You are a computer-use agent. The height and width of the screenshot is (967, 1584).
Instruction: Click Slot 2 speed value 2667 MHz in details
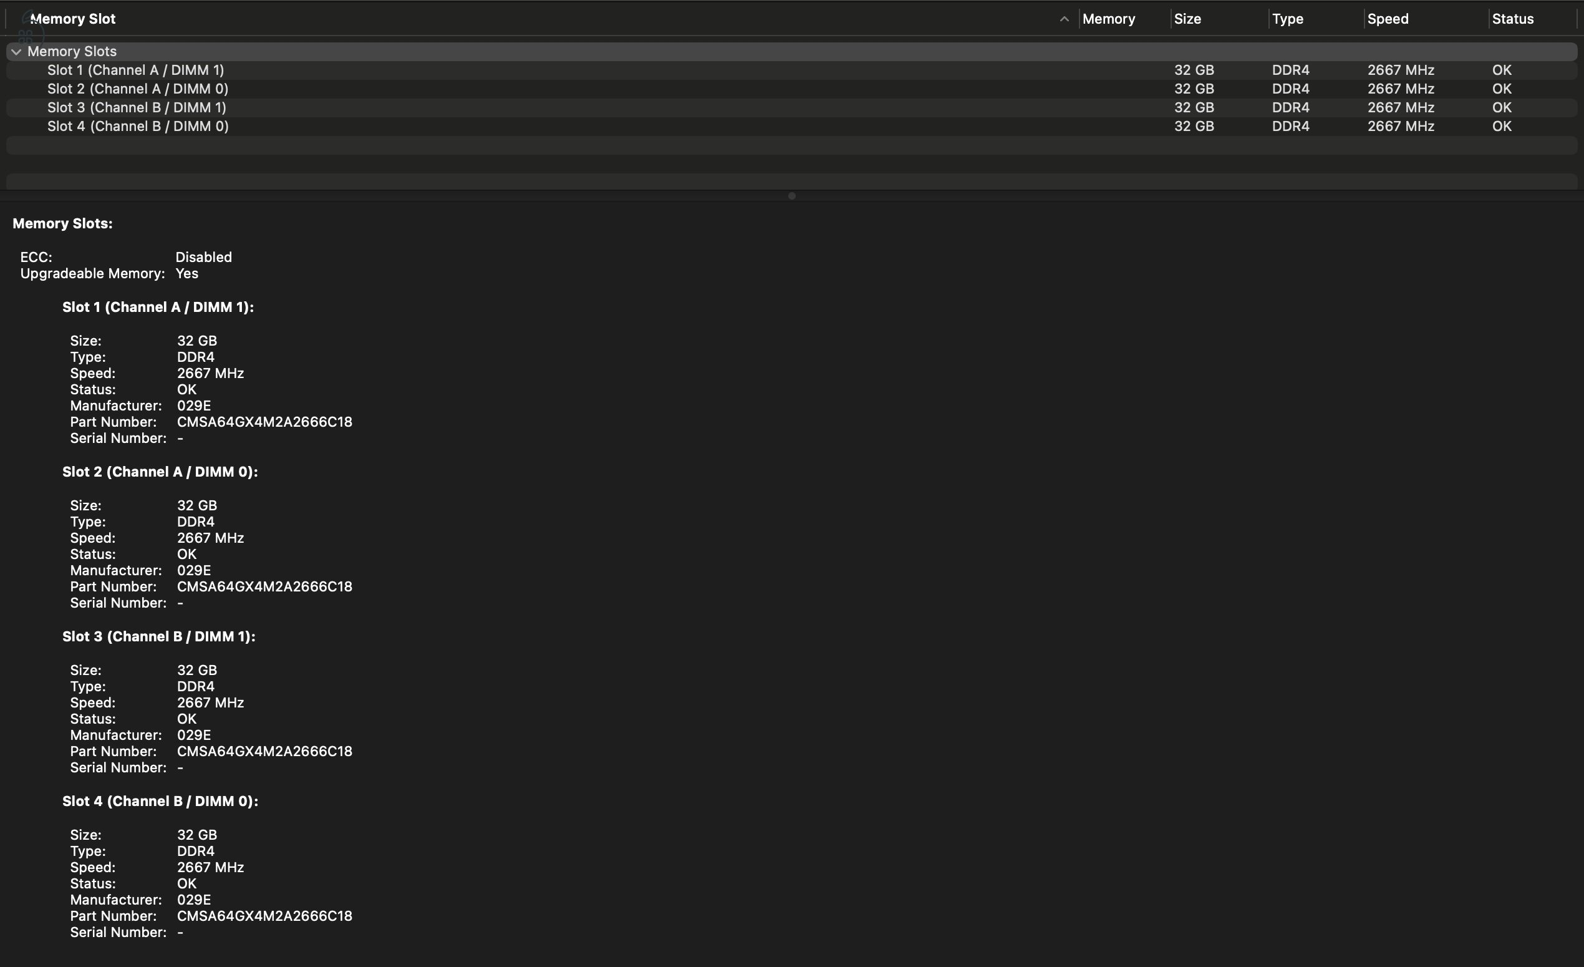pos(210,538)
